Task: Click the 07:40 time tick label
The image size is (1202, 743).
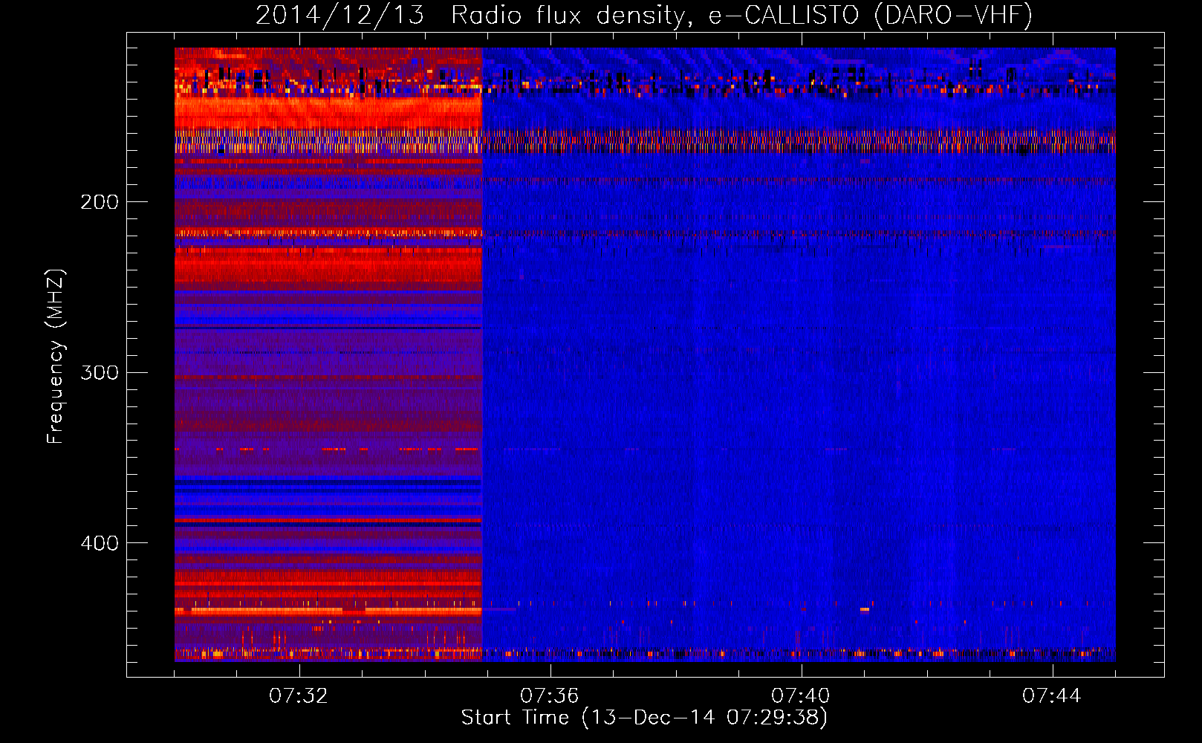Action: tap(801, 696)
